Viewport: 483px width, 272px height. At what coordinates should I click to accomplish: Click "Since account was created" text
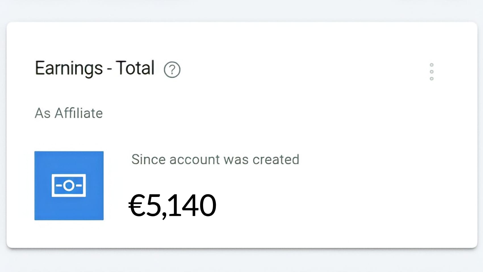pos(215,160)
